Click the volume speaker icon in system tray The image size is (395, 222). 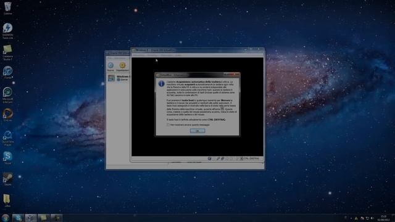pyautogui.click(x=372, y=218)
